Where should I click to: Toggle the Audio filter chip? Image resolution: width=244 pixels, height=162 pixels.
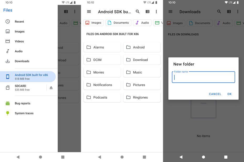tap(142, 23)
